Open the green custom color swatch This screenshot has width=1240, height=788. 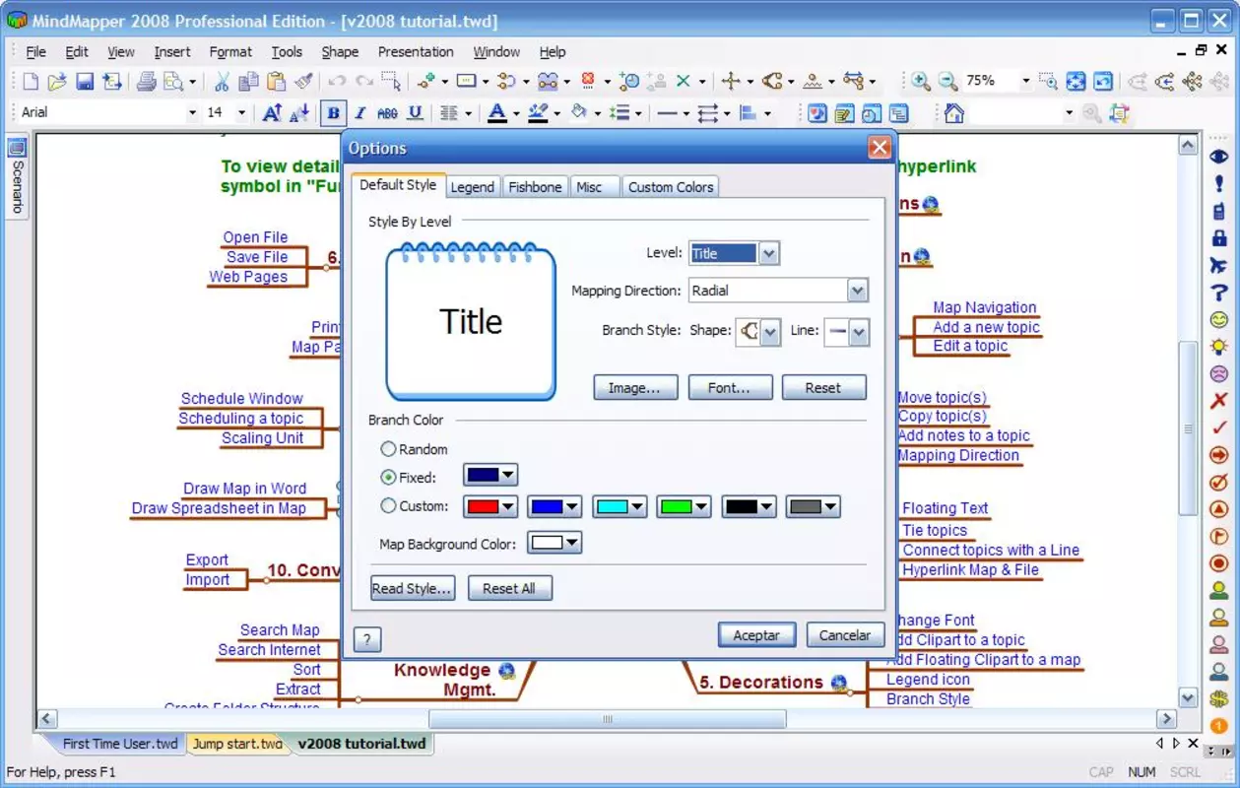pyautogui.click(x=684, y=507)
